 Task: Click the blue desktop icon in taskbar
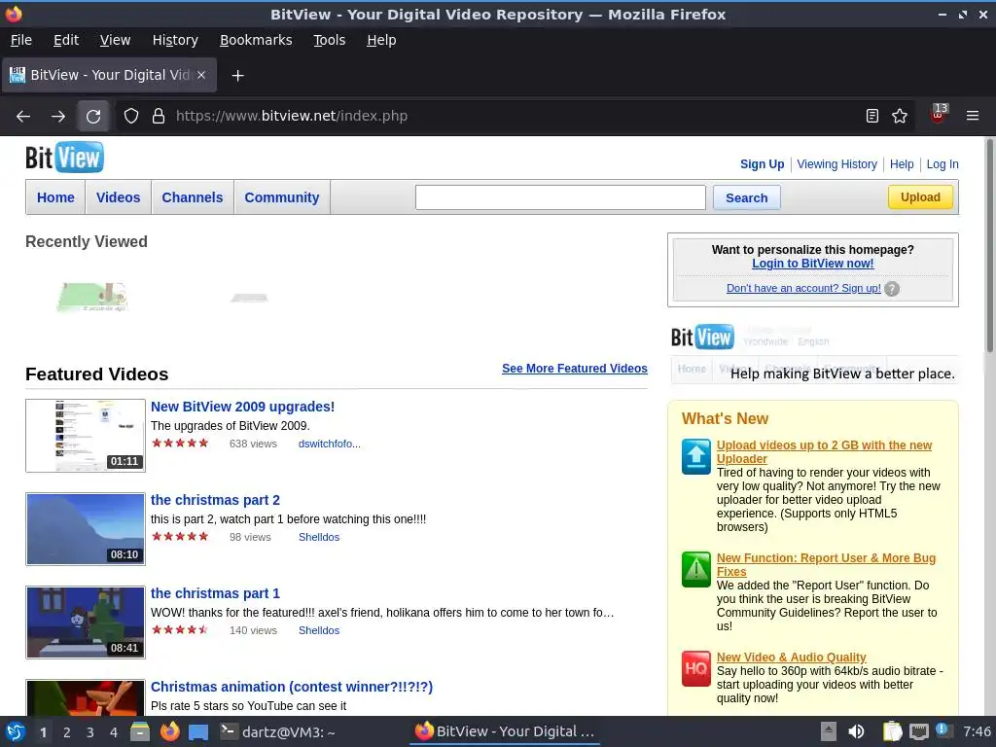click(198, 731)
